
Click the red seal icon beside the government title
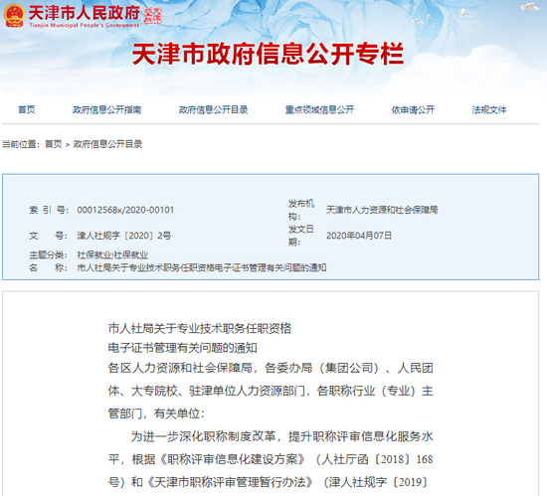point(153,16)
